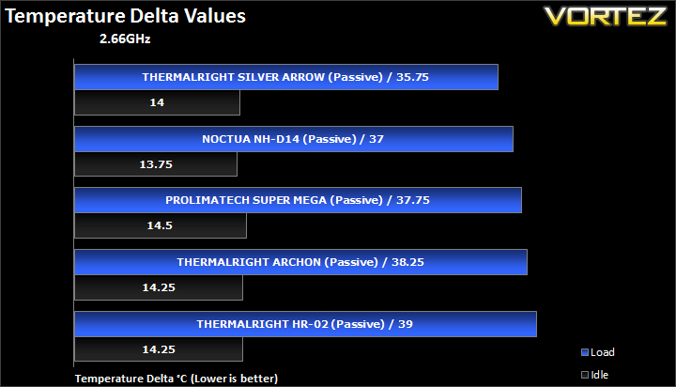Select the blue Load legend swatch
Viewport: 676px width, 387px height.
pos(585,352)
